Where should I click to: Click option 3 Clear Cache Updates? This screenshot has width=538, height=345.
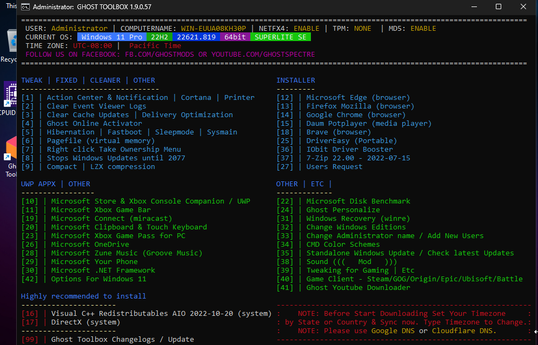click(x=127, y=115)
